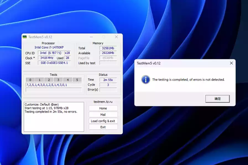Select test number 0 box

coord(30,80)
